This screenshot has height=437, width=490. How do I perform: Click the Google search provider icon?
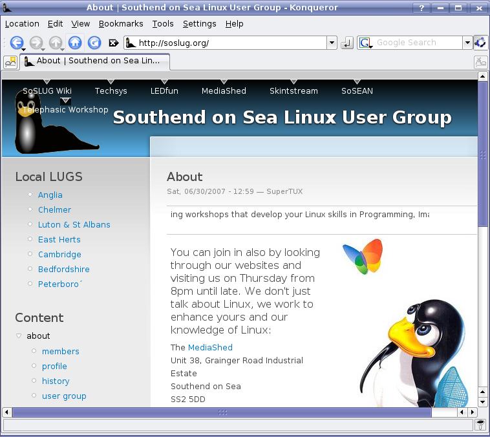(x=365, y=43)
